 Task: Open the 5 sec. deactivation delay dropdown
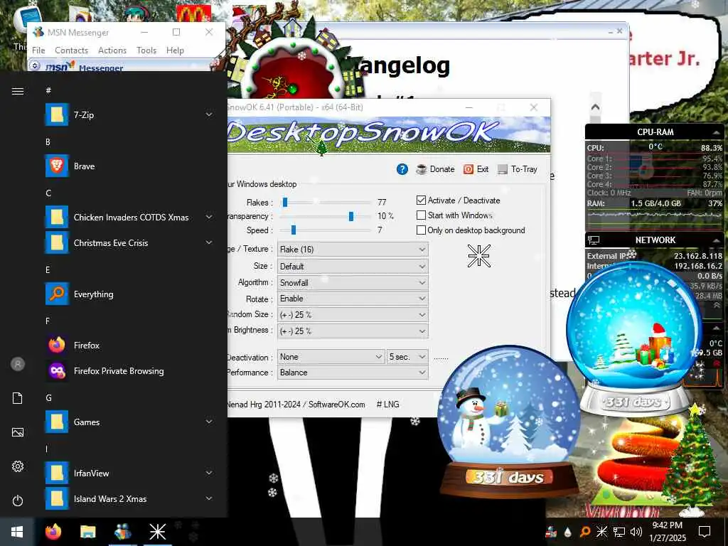click(x=407, y=357)
